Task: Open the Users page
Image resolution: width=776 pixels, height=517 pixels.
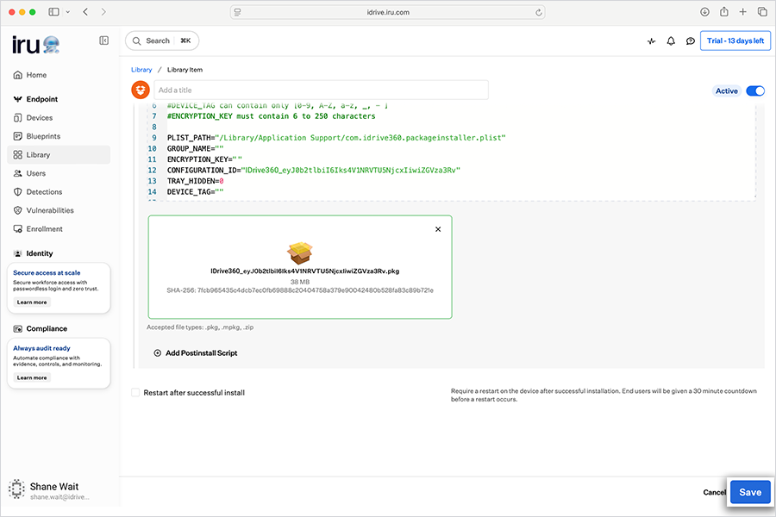Action: click(35, 173)
